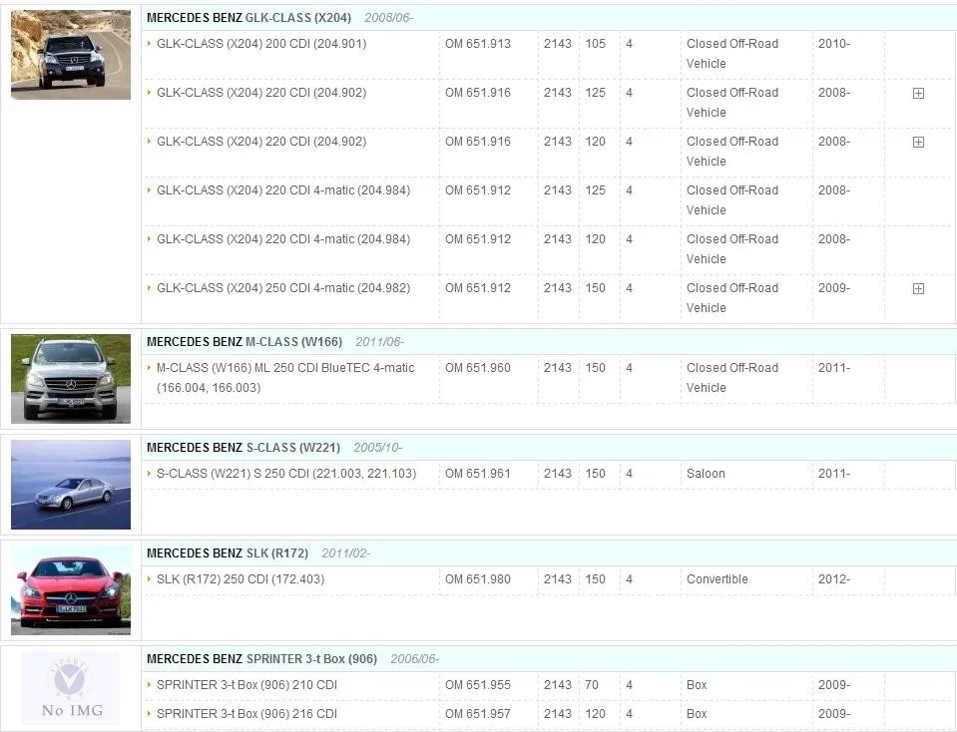Click engine code OM 651.960
This screenshot has height=732, width=957.
(478, 367)
